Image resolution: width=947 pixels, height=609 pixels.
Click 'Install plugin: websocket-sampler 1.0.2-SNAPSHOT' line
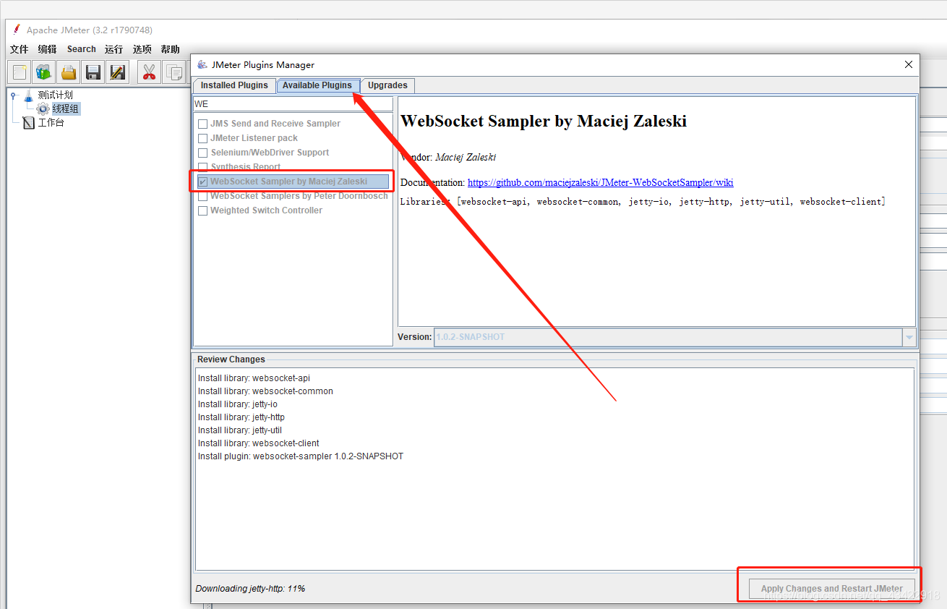pyautogui.click(x=301, y=456)
